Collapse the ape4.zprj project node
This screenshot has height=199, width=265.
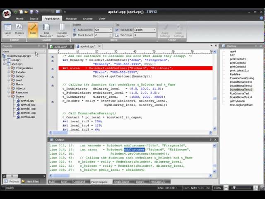click(5, 64)
